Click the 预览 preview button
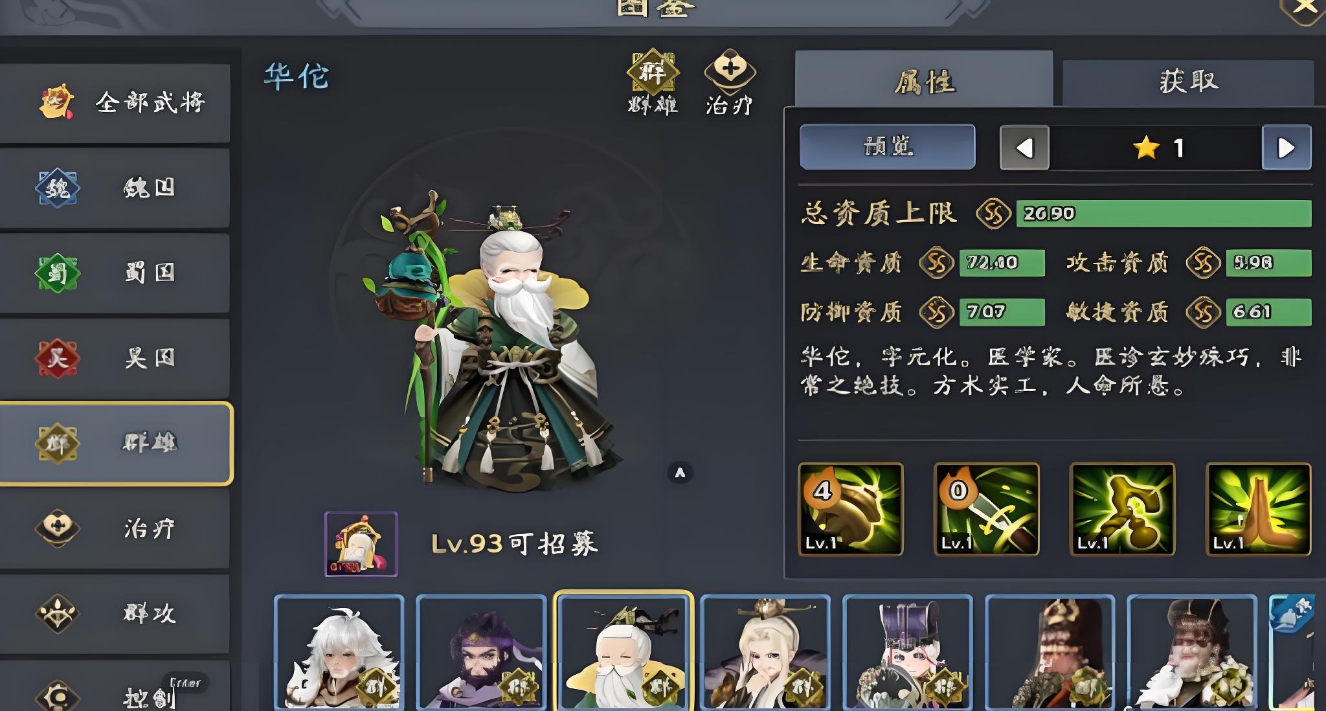This screenshot has height=711, width=1326. point(888,147)
